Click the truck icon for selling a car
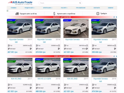The width and height of the screenshot is (124, 93). [x=17, y=14]
